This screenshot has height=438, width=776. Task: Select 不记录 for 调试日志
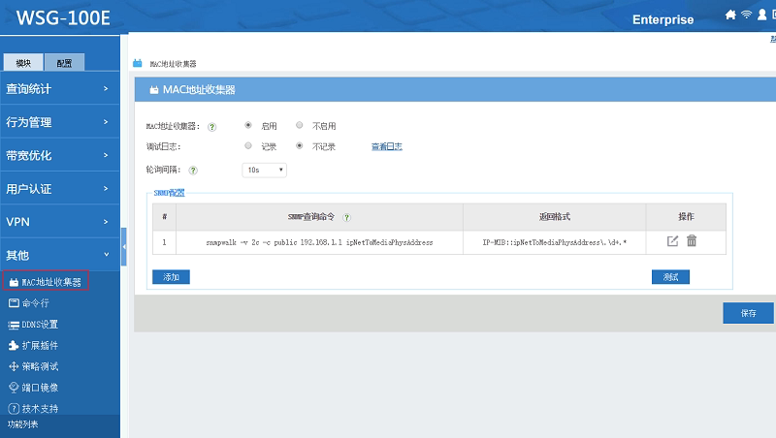pyautogui.click(x=300, y=145)
